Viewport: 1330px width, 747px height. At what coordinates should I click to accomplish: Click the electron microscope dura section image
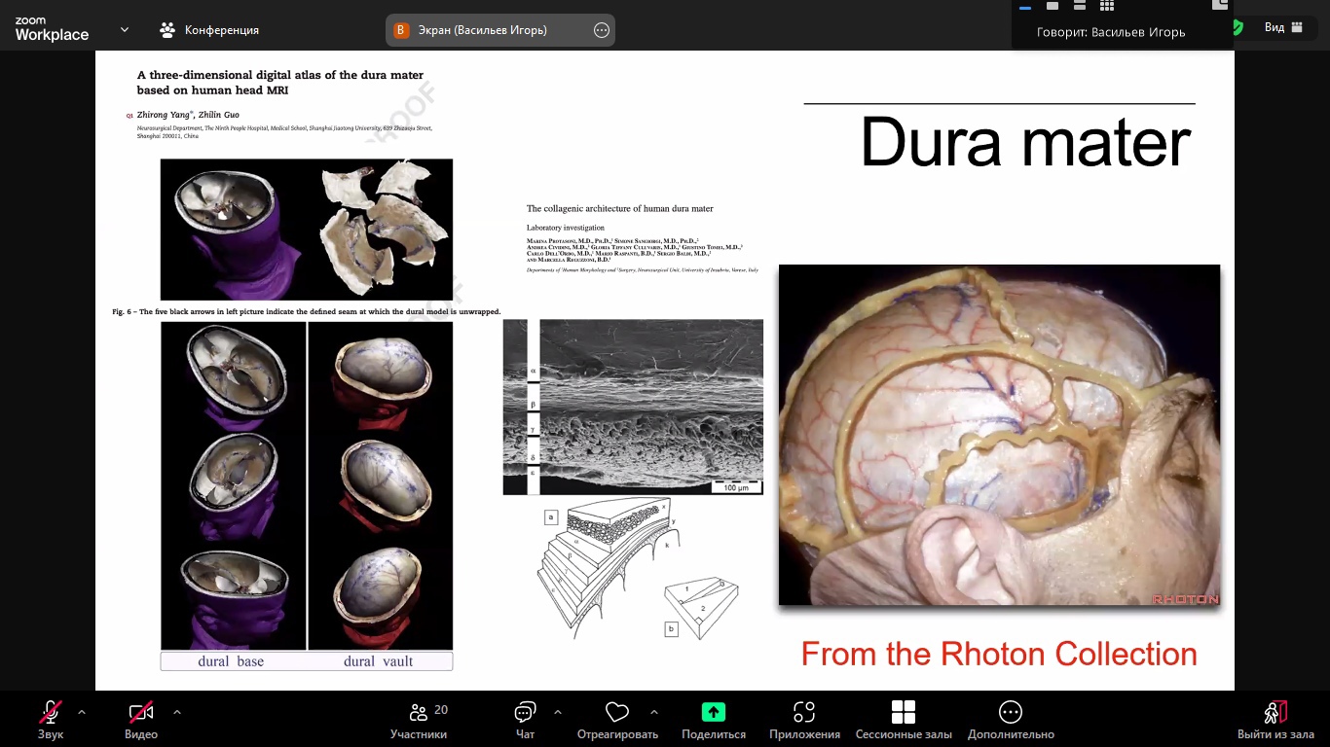tap(633, 407)
